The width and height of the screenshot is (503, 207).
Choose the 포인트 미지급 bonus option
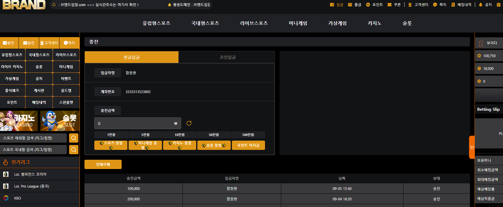[x=248, y=145]
